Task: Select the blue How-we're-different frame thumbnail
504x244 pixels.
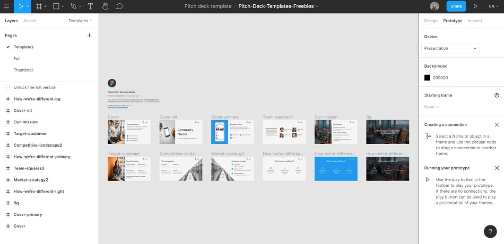Action: (336, 169)
